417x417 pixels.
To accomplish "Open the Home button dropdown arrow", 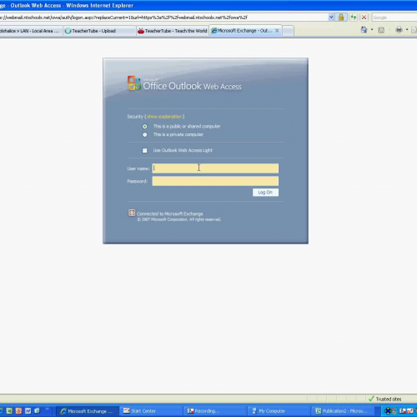I will point(372,30).
